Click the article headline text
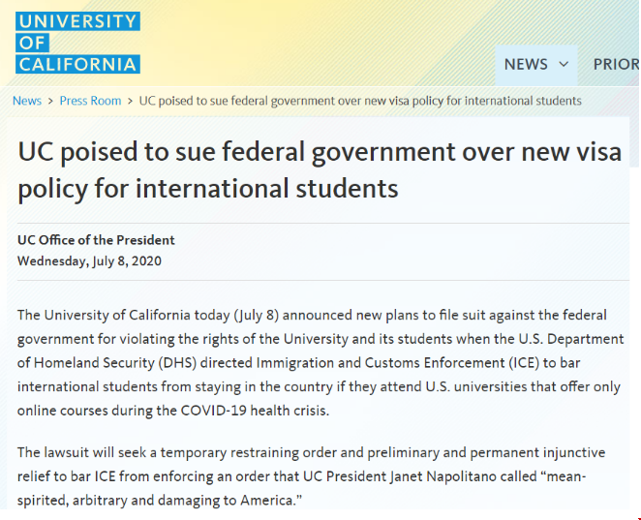 pyautogui.click(x=320, y=169)
